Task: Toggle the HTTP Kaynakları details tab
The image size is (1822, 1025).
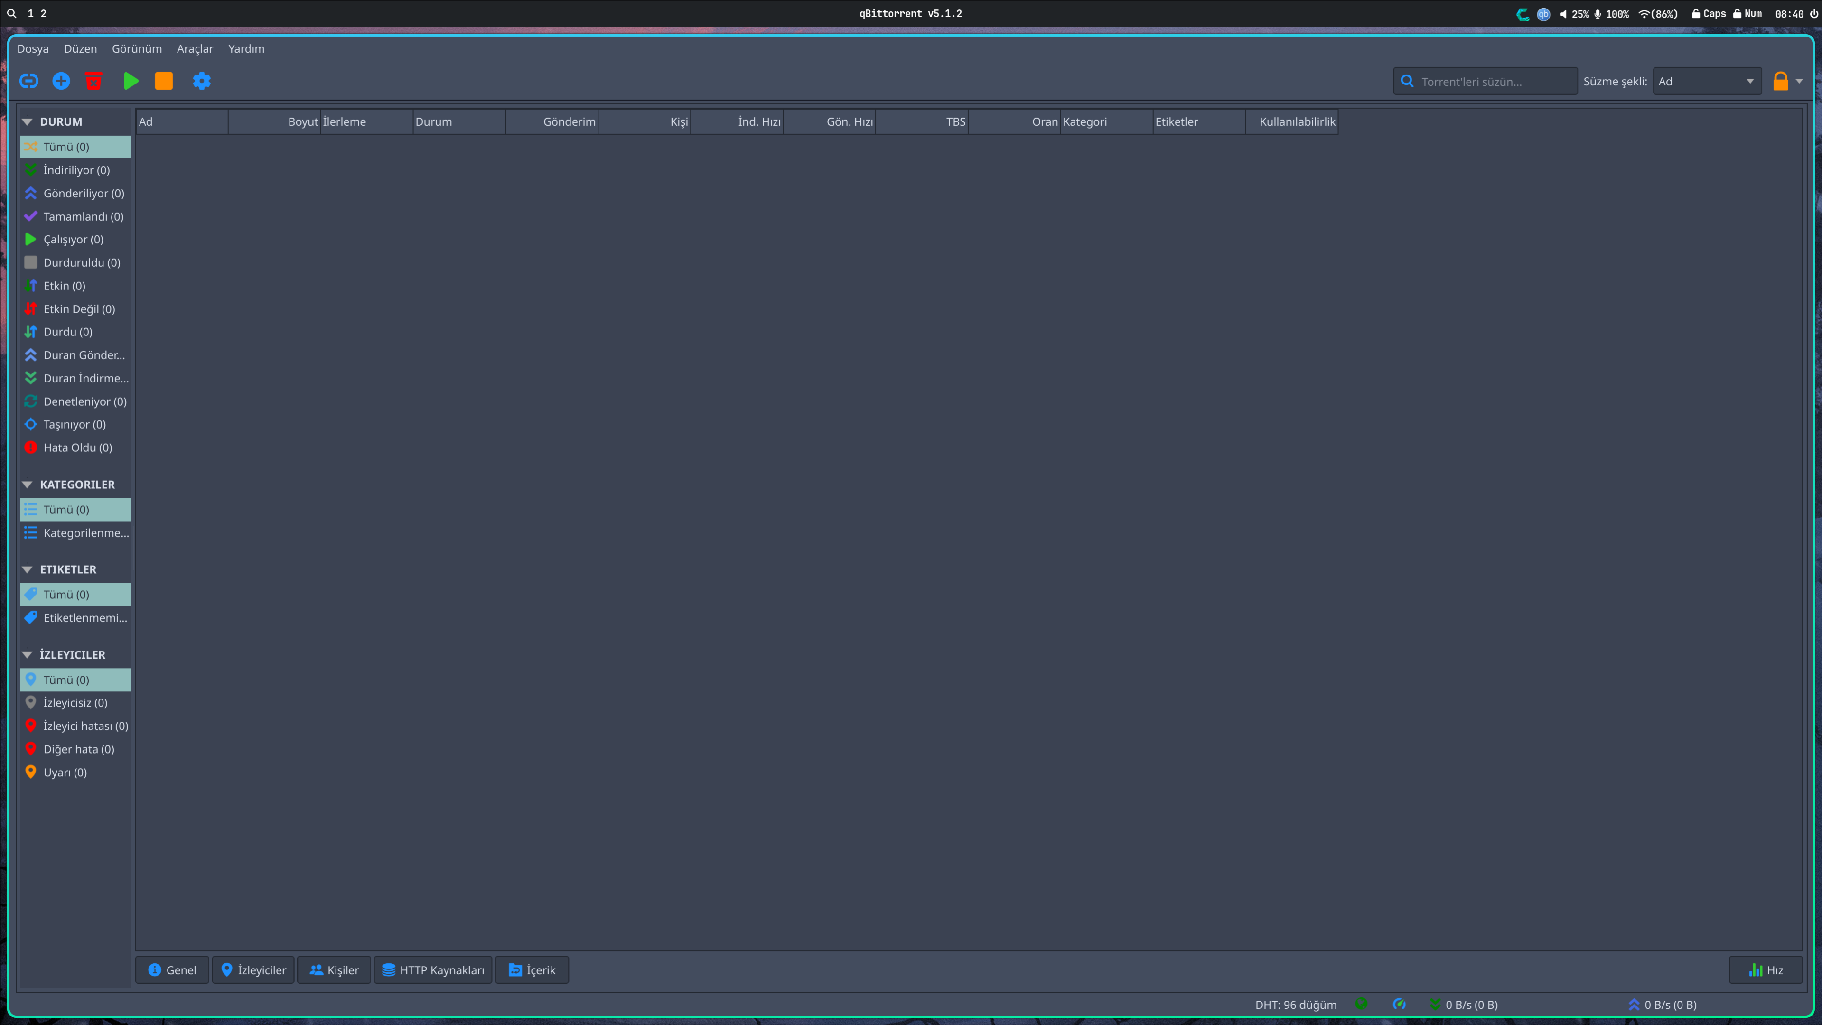Action: coord(433,970)
